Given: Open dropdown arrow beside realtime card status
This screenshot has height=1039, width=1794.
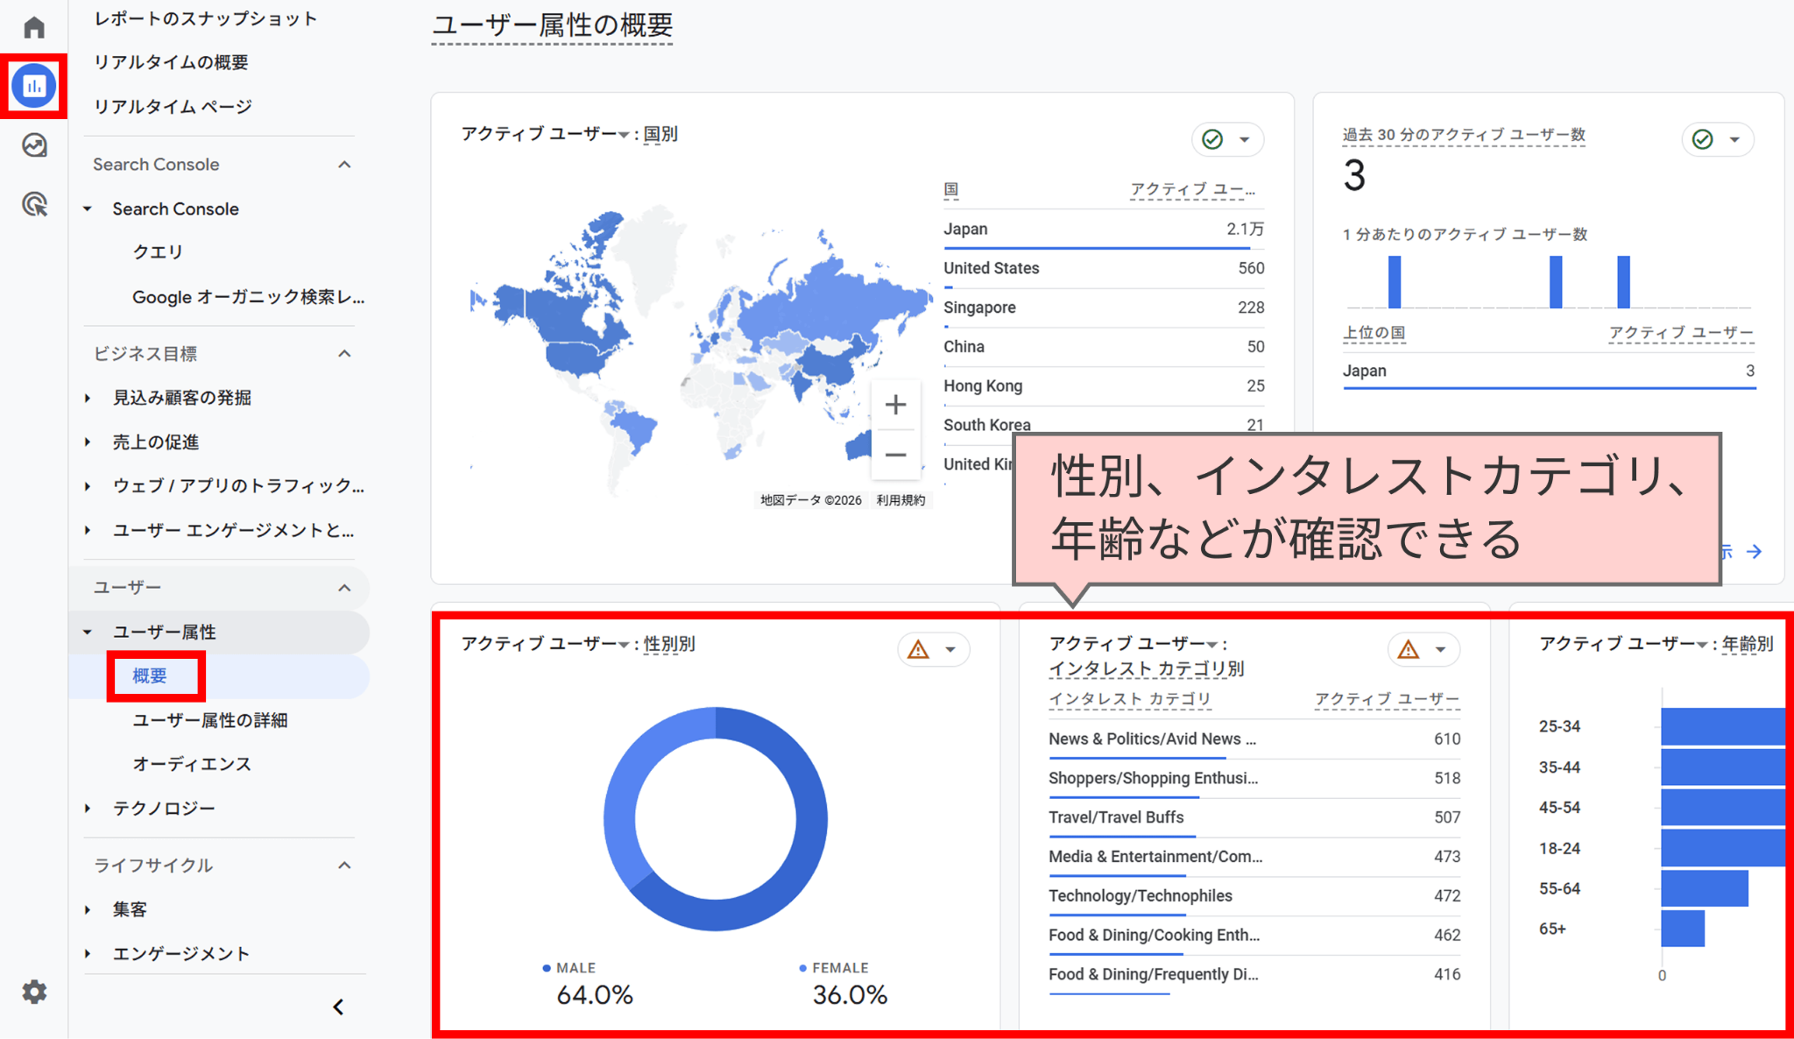Looking at the screenshot, I should point(1734,139).
